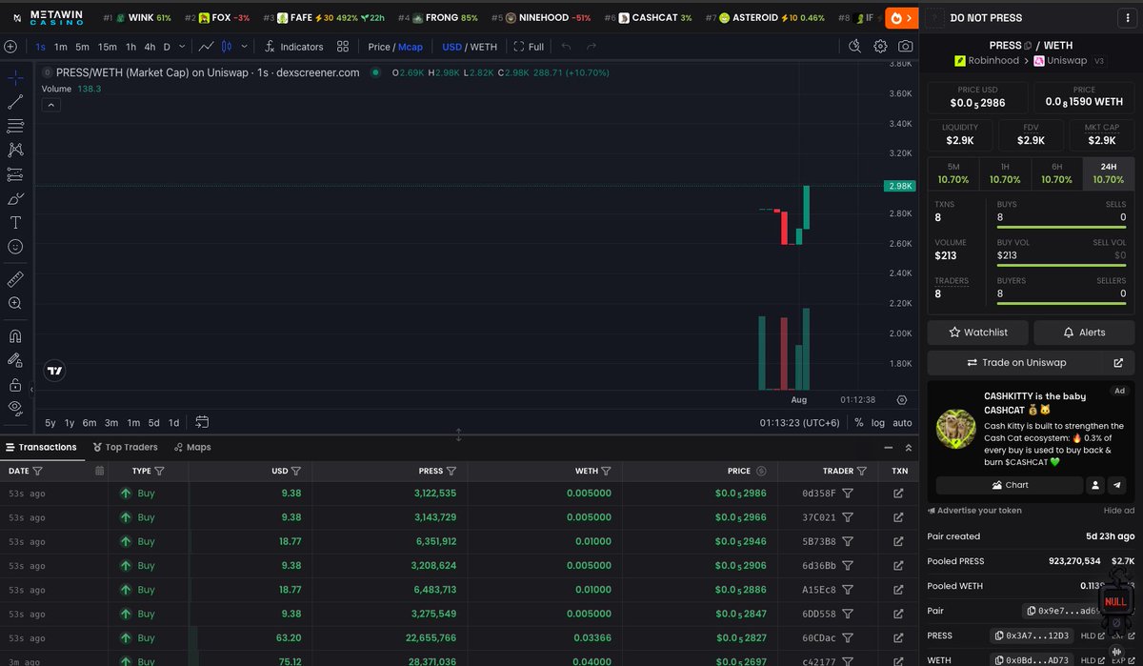Add the pair to Watchlist
Viewport: 1143px width, 666px height.
coord(979,333)
